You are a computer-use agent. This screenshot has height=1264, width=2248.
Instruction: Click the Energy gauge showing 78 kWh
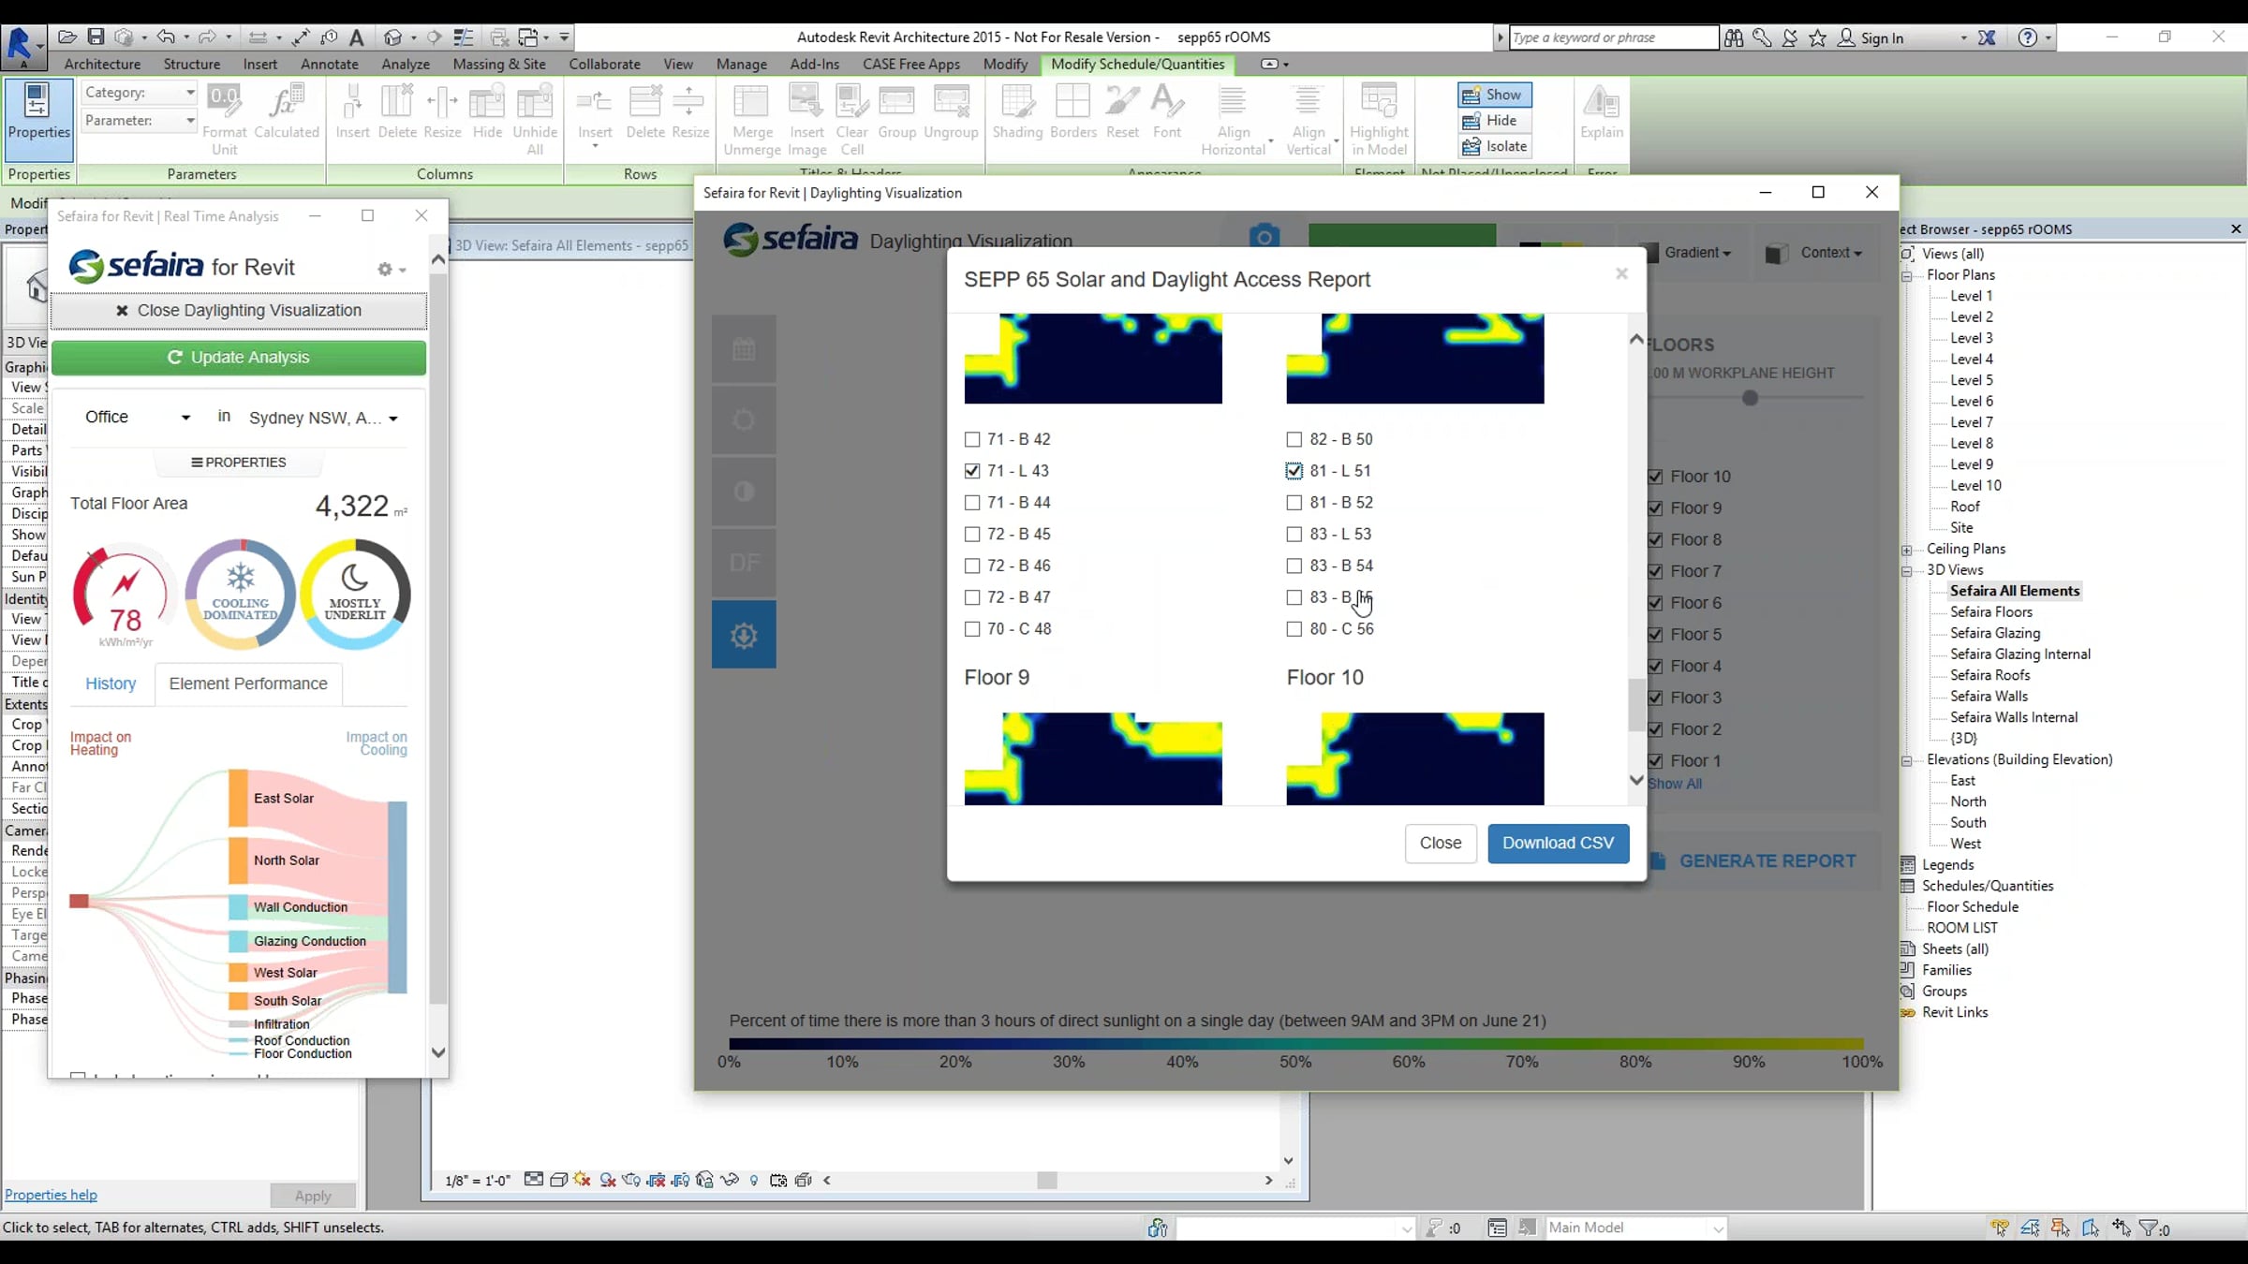tap(125, 595)
